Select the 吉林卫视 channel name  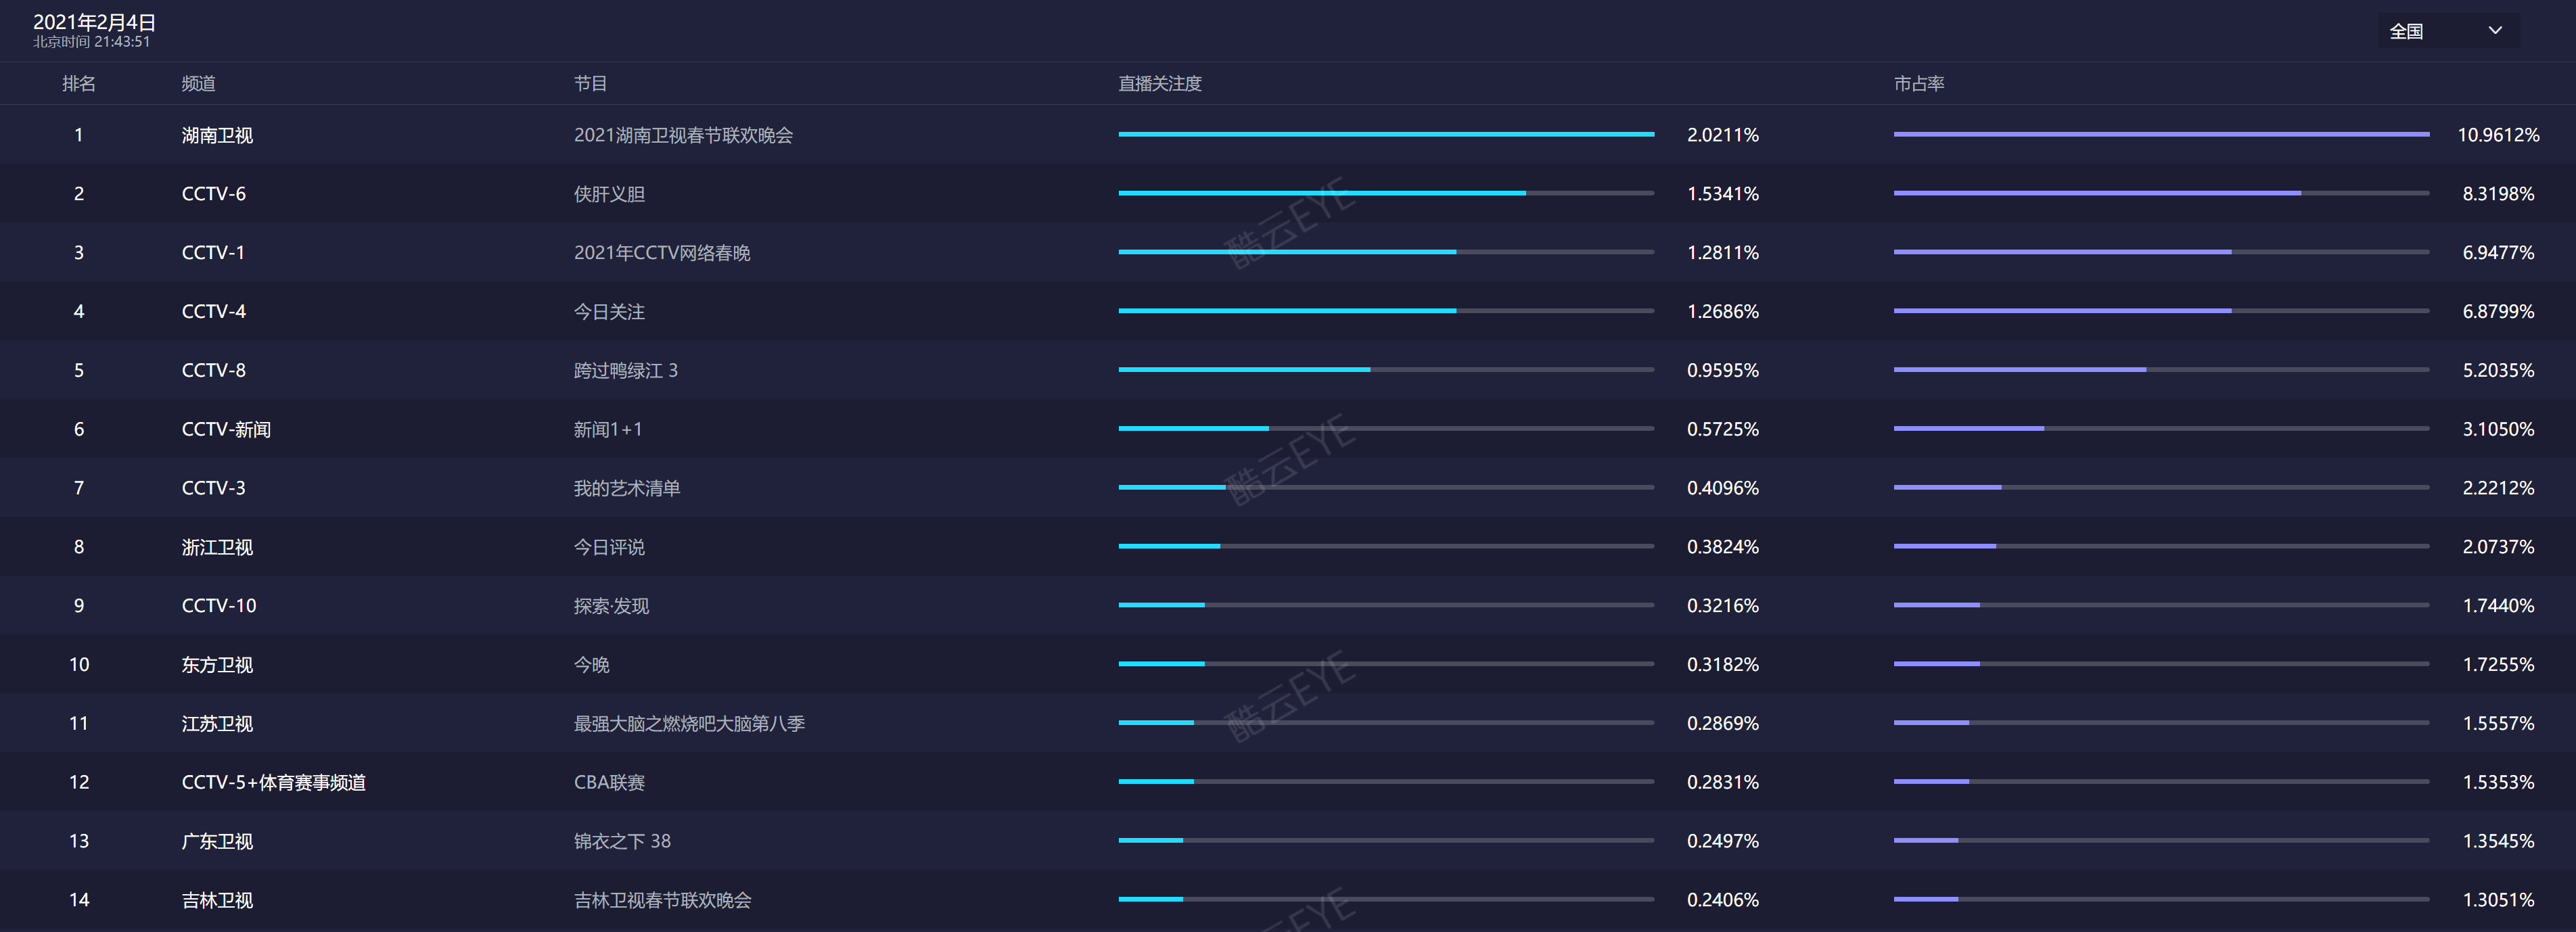pos(217,901)
